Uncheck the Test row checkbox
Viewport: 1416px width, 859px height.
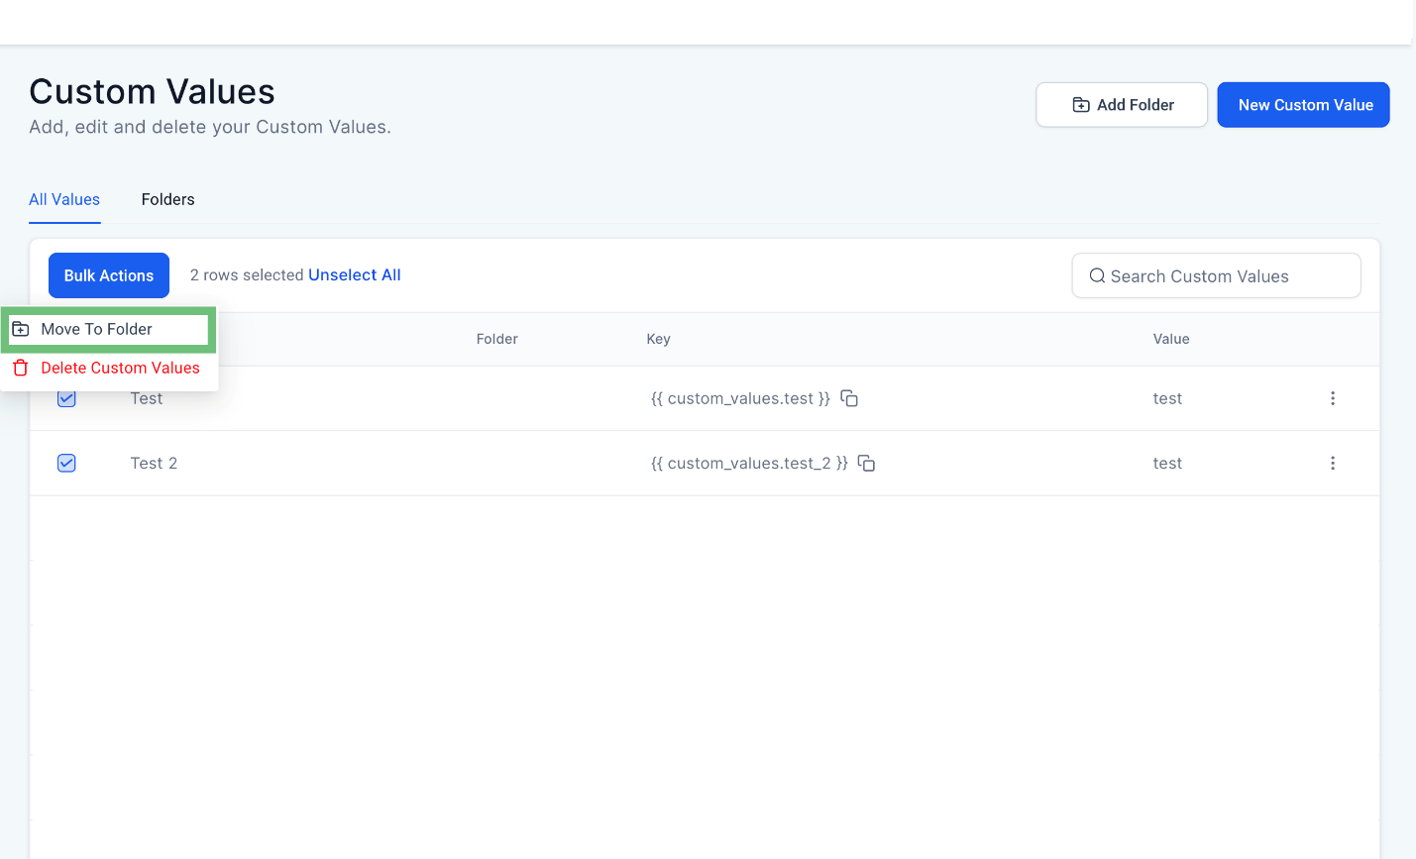tap(66, 398)
